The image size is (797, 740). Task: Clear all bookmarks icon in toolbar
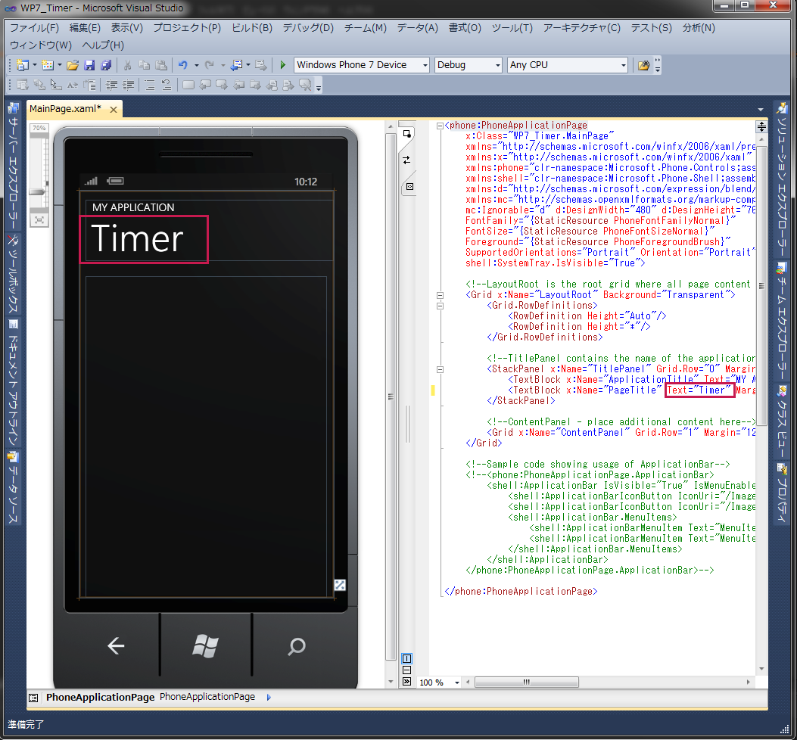(x=305, y=85)
